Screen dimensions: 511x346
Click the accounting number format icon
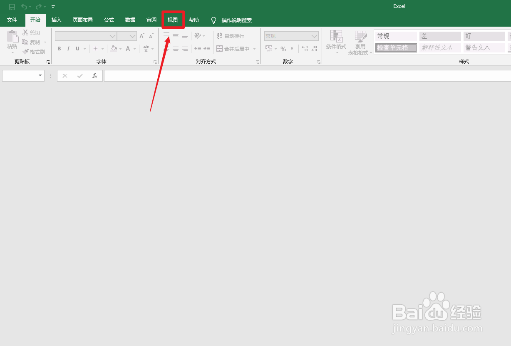(269, 49)
